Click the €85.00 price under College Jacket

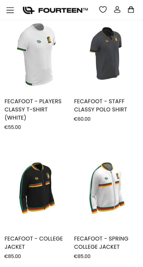pyautogui.click(x=13, y=256)
